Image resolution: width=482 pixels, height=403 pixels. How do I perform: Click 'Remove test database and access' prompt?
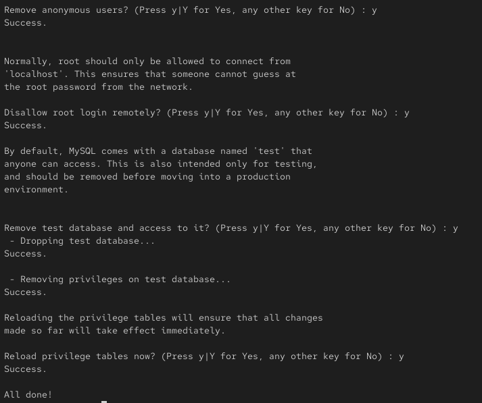click(231, 228)
